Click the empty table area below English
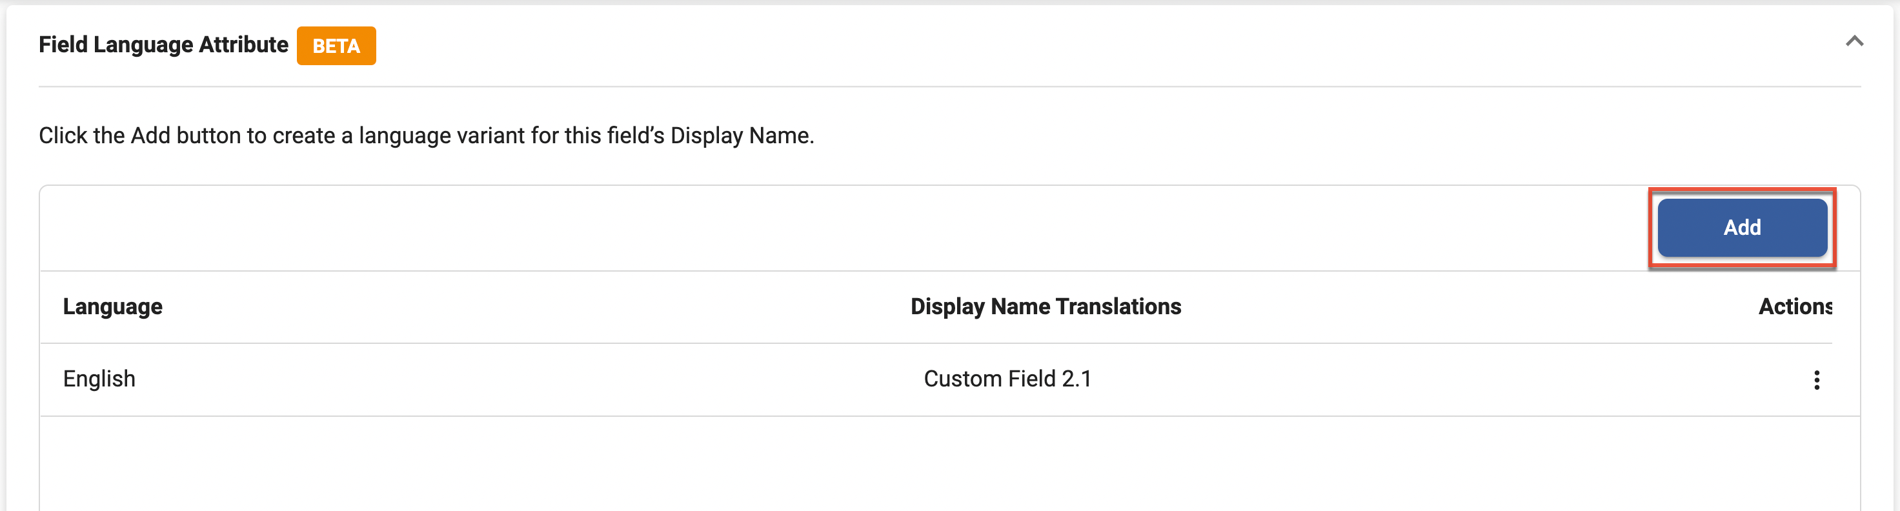 coord(949,463)
